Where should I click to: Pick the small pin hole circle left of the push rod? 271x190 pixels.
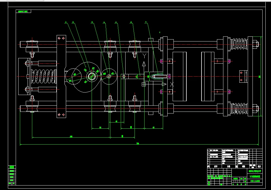[x=124, y=77]
